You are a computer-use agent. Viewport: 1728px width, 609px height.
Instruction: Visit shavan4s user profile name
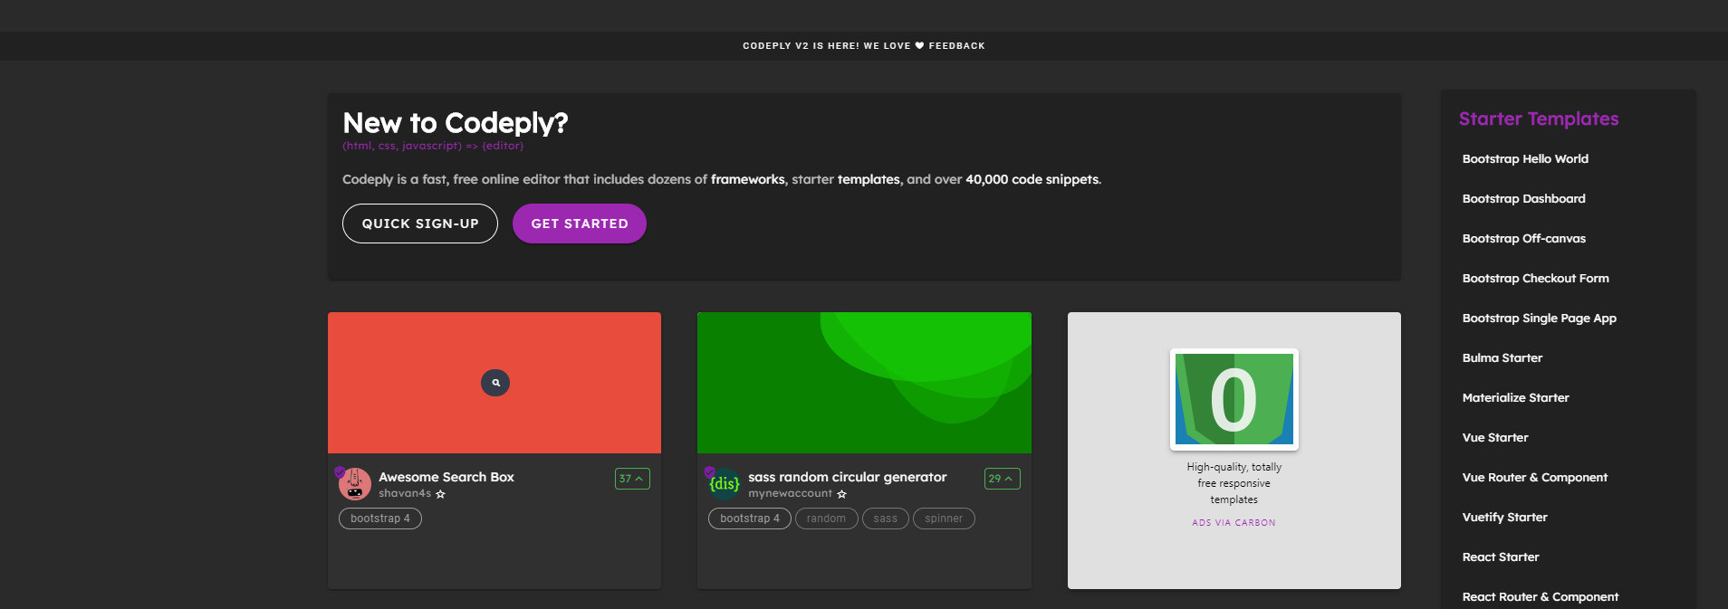point(405,493)
